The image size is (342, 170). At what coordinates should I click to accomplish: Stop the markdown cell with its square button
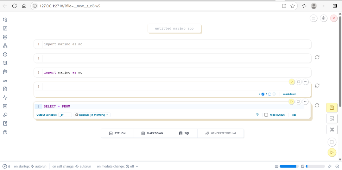[299, 82]
